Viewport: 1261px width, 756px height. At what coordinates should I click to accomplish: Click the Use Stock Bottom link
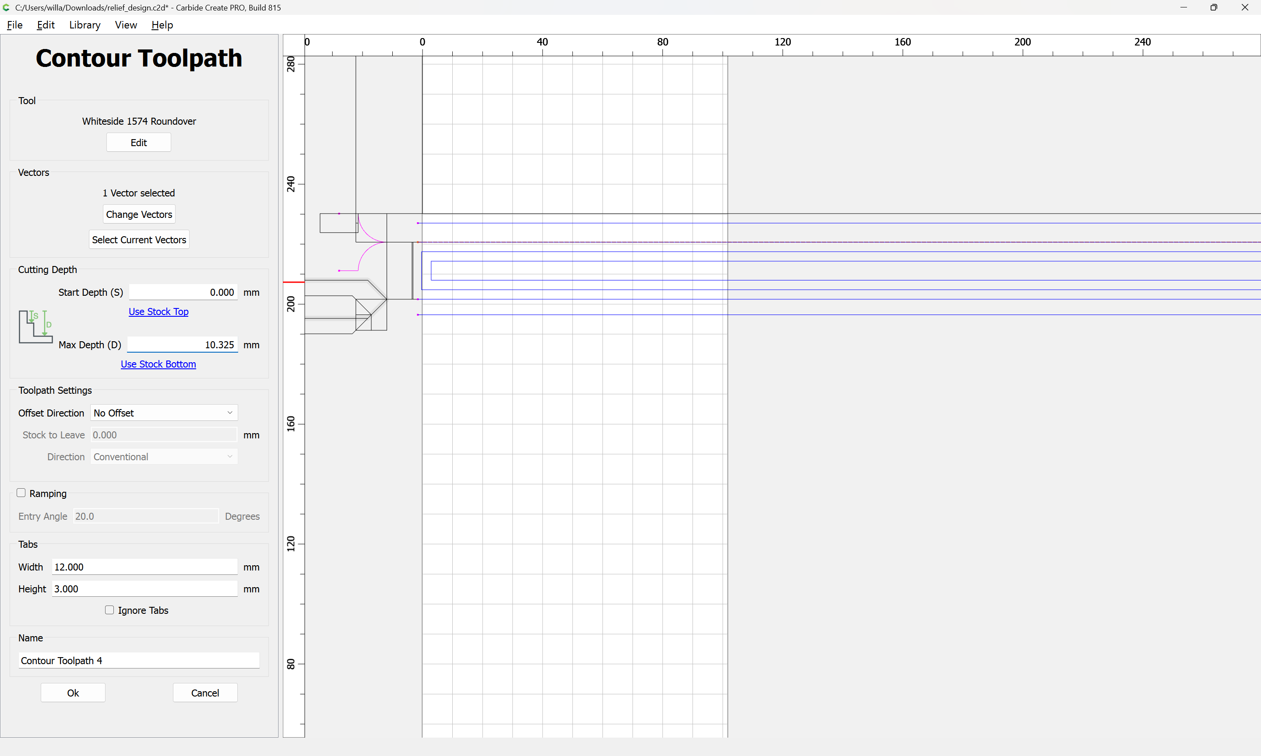tap(158, 364)
